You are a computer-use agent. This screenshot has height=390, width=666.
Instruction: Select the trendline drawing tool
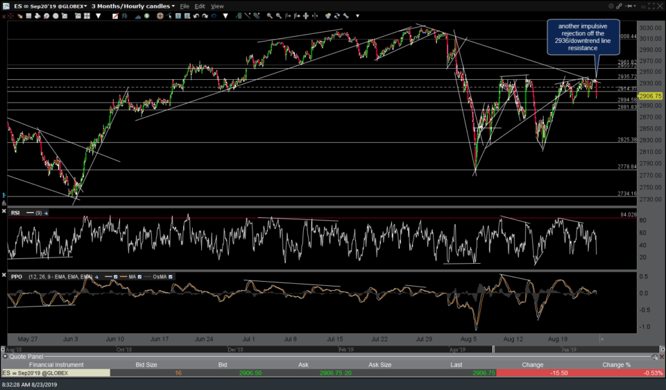pyautogui.click(x=248, y=16)
